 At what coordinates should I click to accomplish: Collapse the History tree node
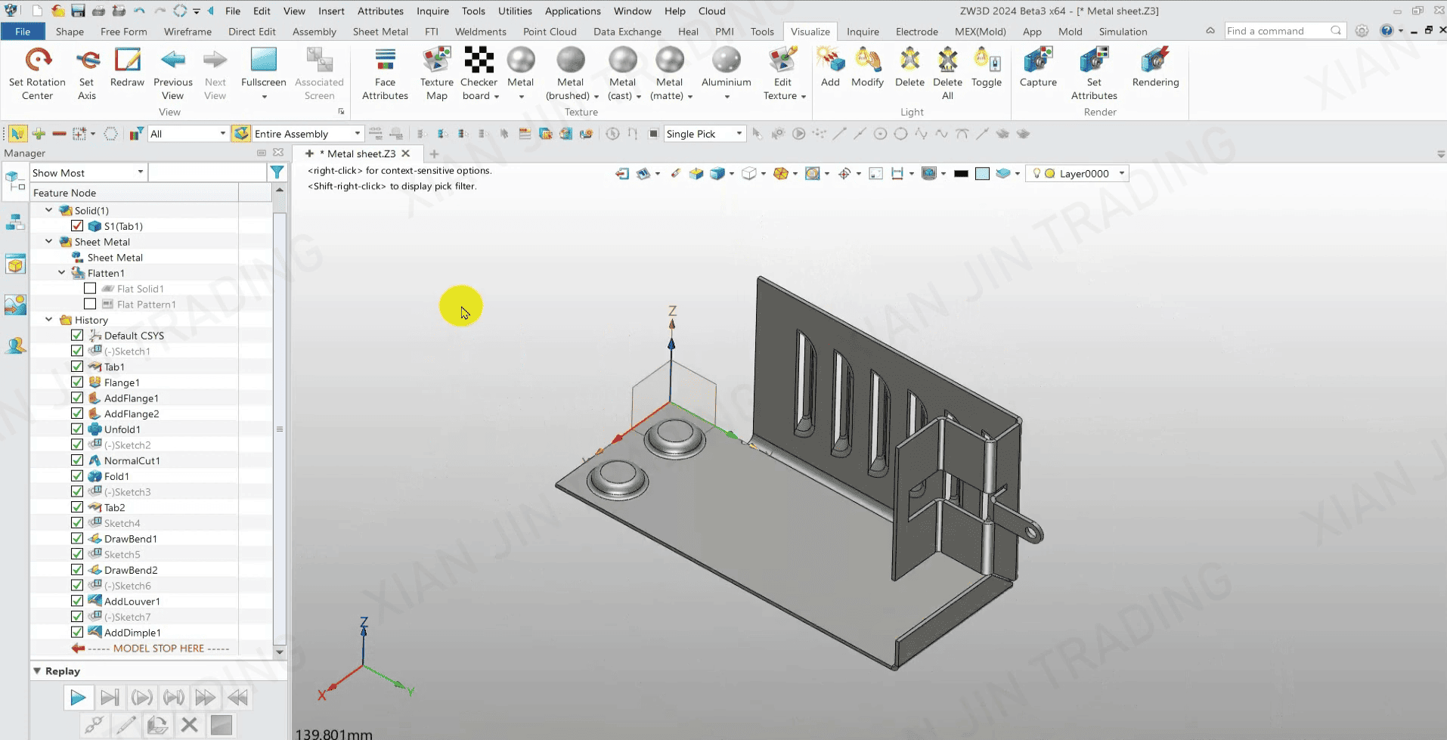point(49,320)
